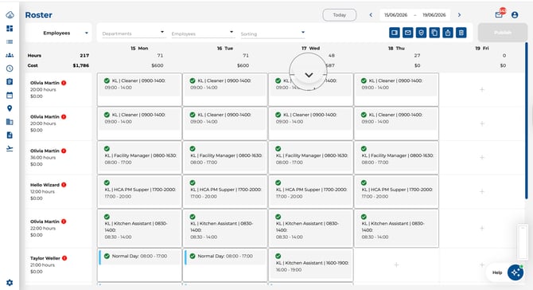The image size is (533, 290).
Task: Open the dashboard grid icon in sidebar
Action: [x=10, y=29]
